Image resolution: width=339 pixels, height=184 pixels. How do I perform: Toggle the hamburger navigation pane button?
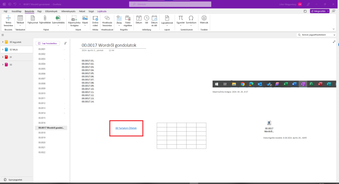(x=3, y=35)
